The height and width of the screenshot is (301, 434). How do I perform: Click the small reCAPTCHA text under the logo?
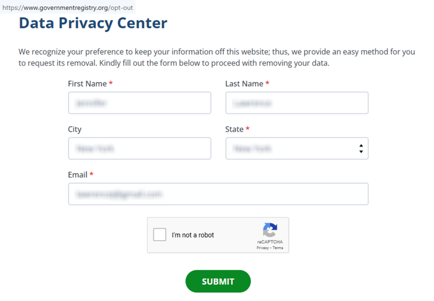click(x=270, y=242)
